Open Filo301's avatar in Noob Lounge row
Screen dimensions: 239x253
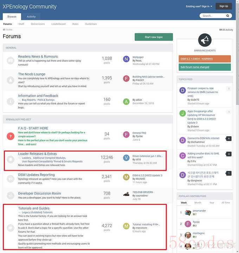point(126,79)
